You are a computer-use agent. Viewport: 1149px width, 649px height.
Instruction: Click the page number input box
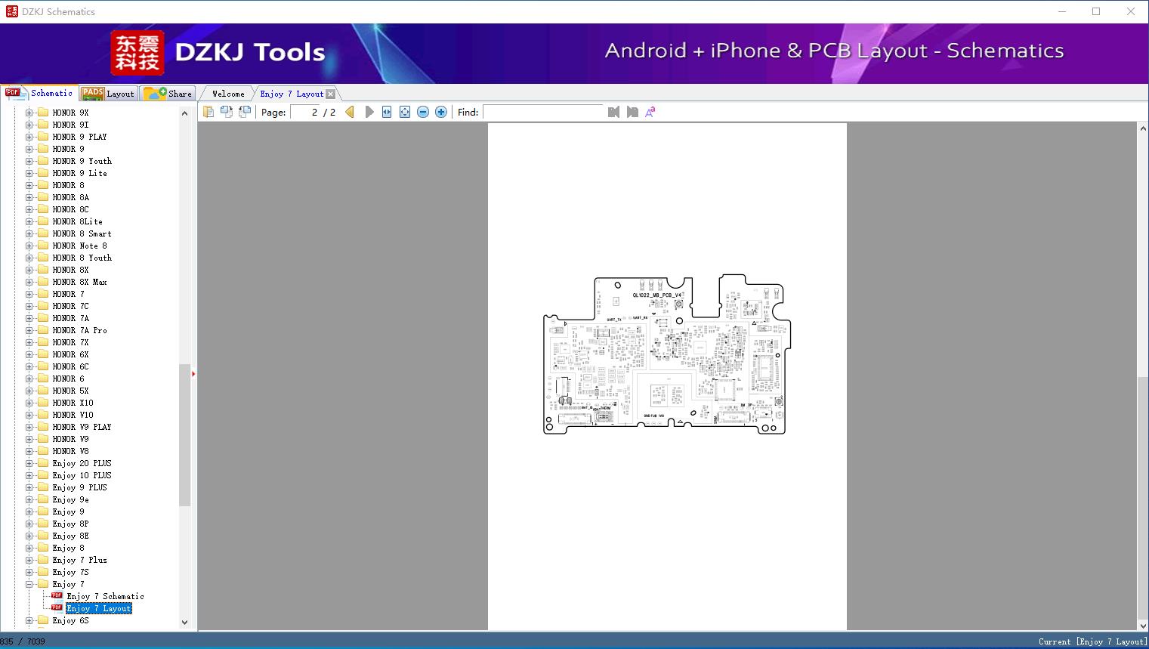306,112
